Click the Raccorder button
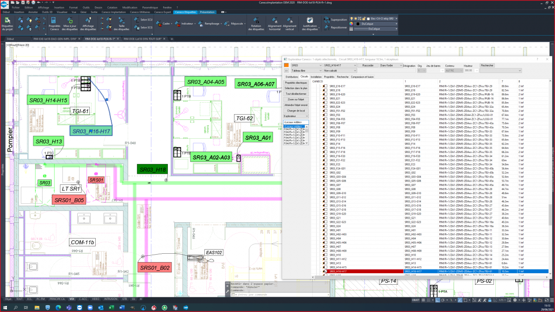Image resolution: width=555 pixels, height=312 pixels. (x=368, y=66)
